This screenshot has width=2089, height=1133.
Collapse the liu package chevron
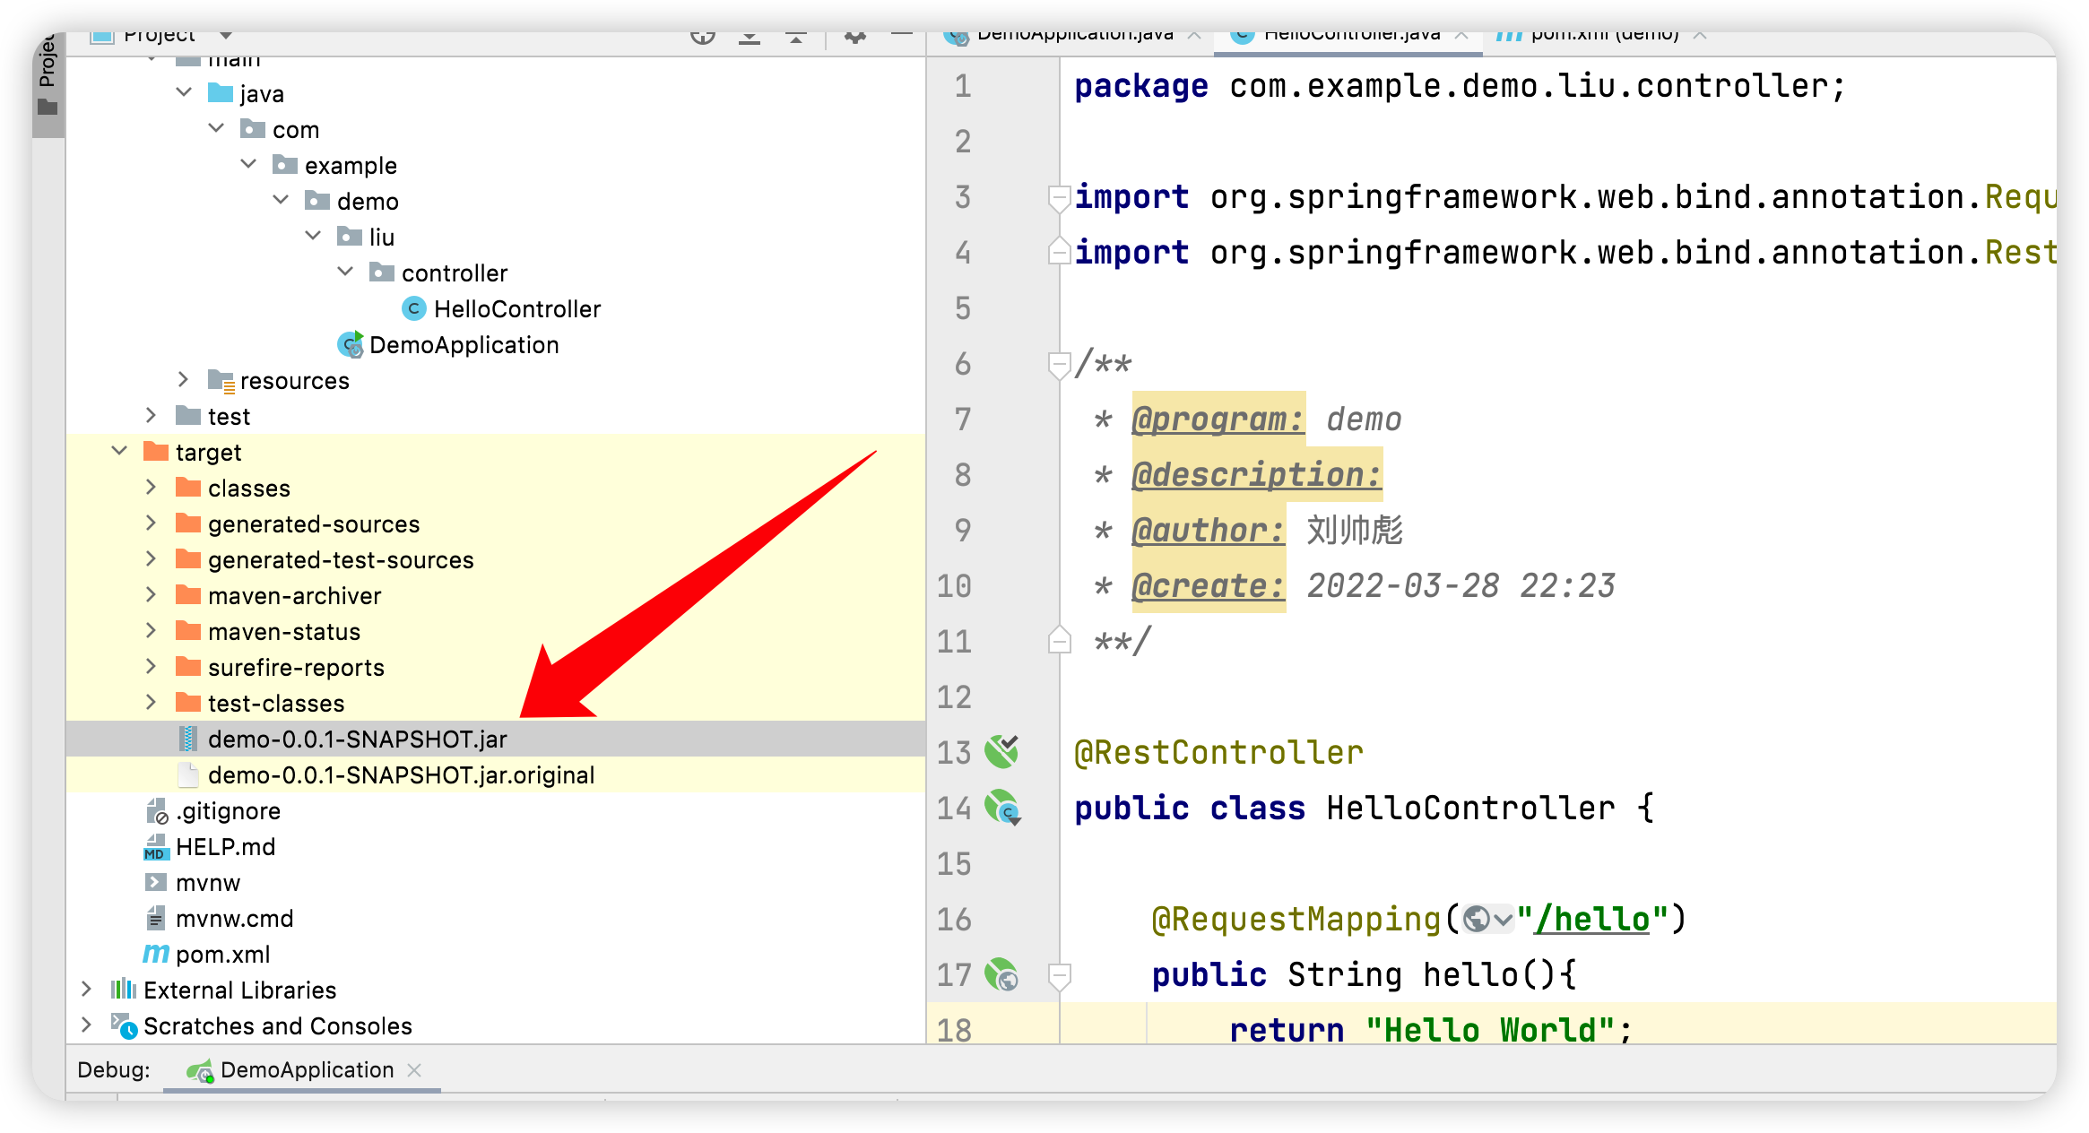click(x=314, y=236)
